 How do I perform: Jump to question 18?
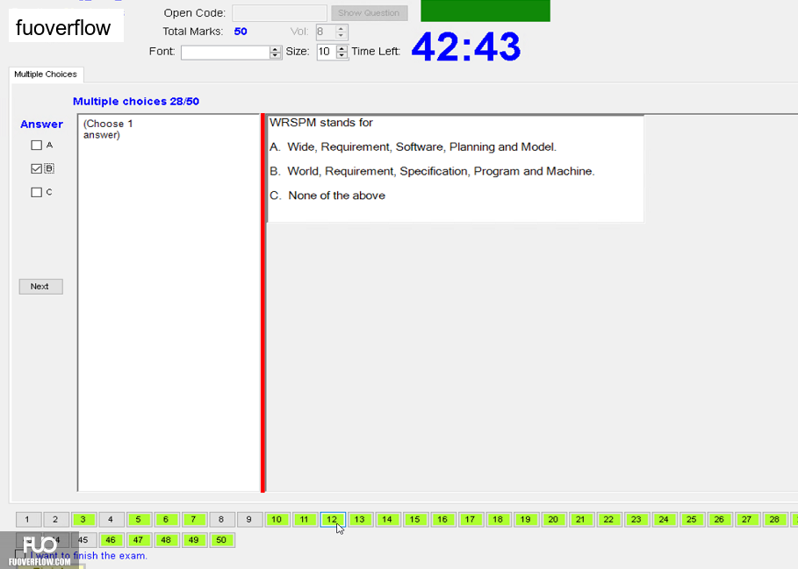point(499,519)
